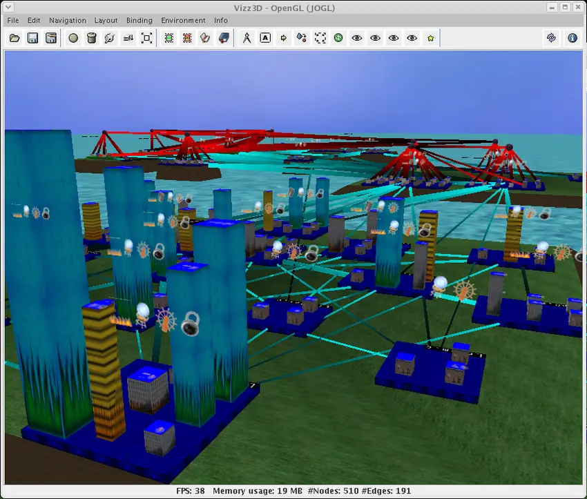Screen dimensions: 587x499
Task: Select the green globe icon
Action: pyautogui.click(x=338, y=38)
